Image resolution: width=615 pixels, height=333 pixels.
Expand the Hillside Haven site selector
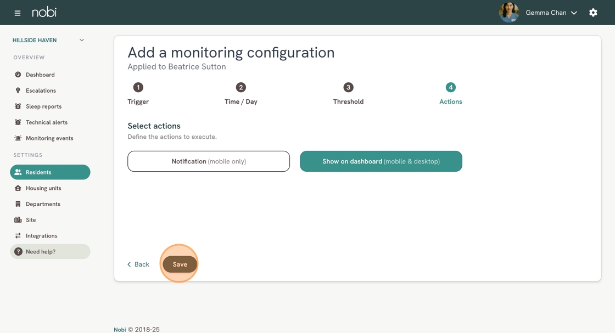49,40
